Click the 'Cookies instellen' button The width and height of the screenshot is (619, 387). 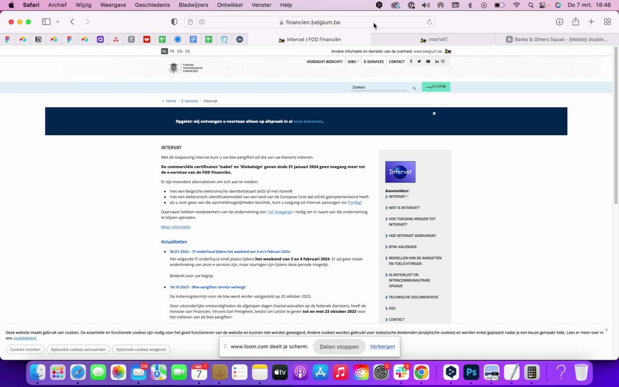(x=25, y=349)
